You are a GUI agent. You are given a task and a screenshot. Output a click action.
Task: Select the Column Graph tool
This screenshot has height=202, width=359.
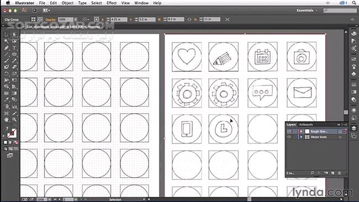point(14,107)
